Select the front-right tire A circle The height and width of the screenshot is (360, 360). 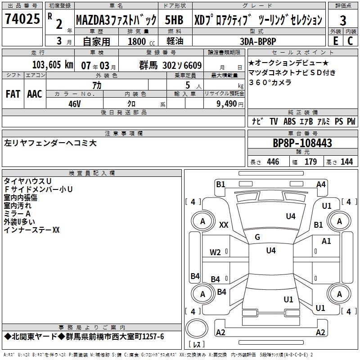[339, 221]
